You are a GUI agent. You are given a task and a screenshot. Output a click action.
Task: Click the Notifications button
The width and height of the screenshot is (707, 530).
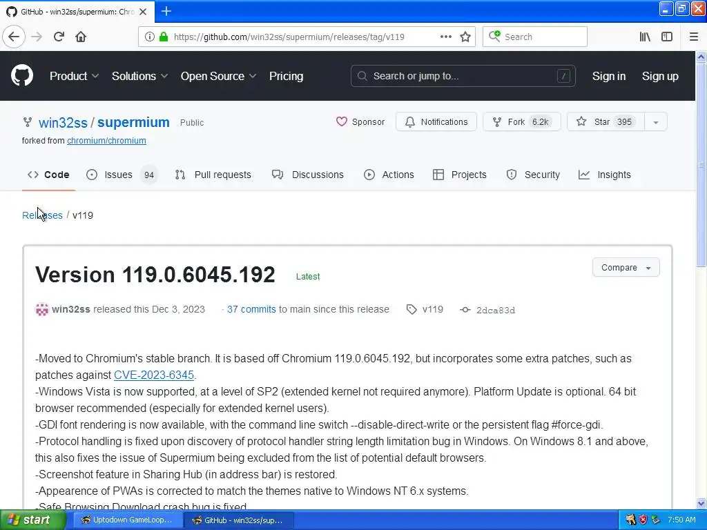coord(436,122)
